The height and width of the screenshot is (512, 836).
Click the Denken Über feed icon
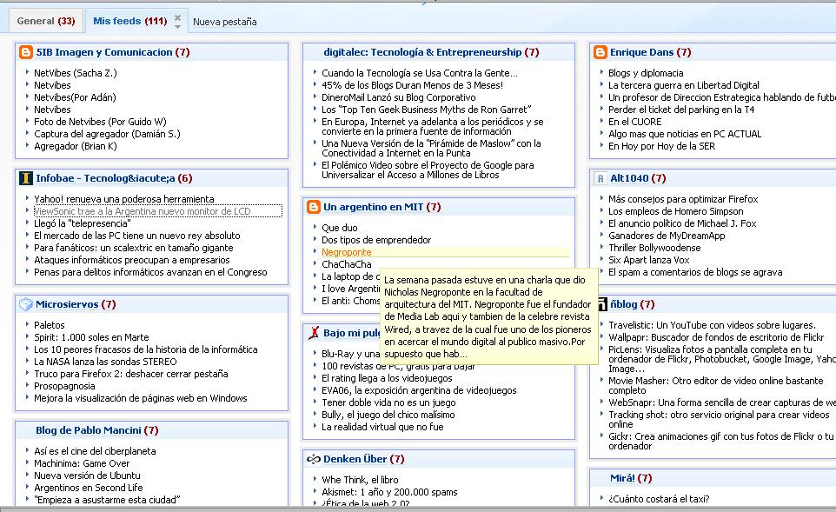314,459
